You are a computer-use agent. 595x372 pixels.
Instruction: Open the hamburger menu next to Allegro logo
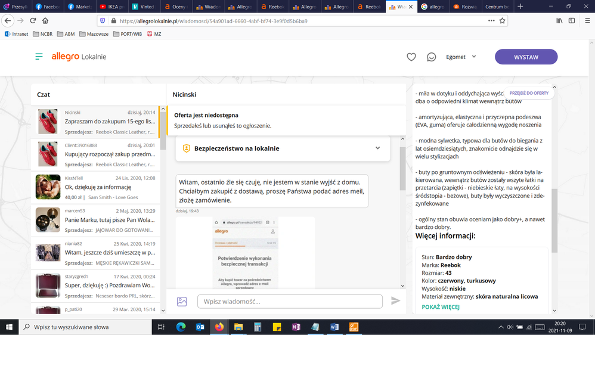coord(39,57)
